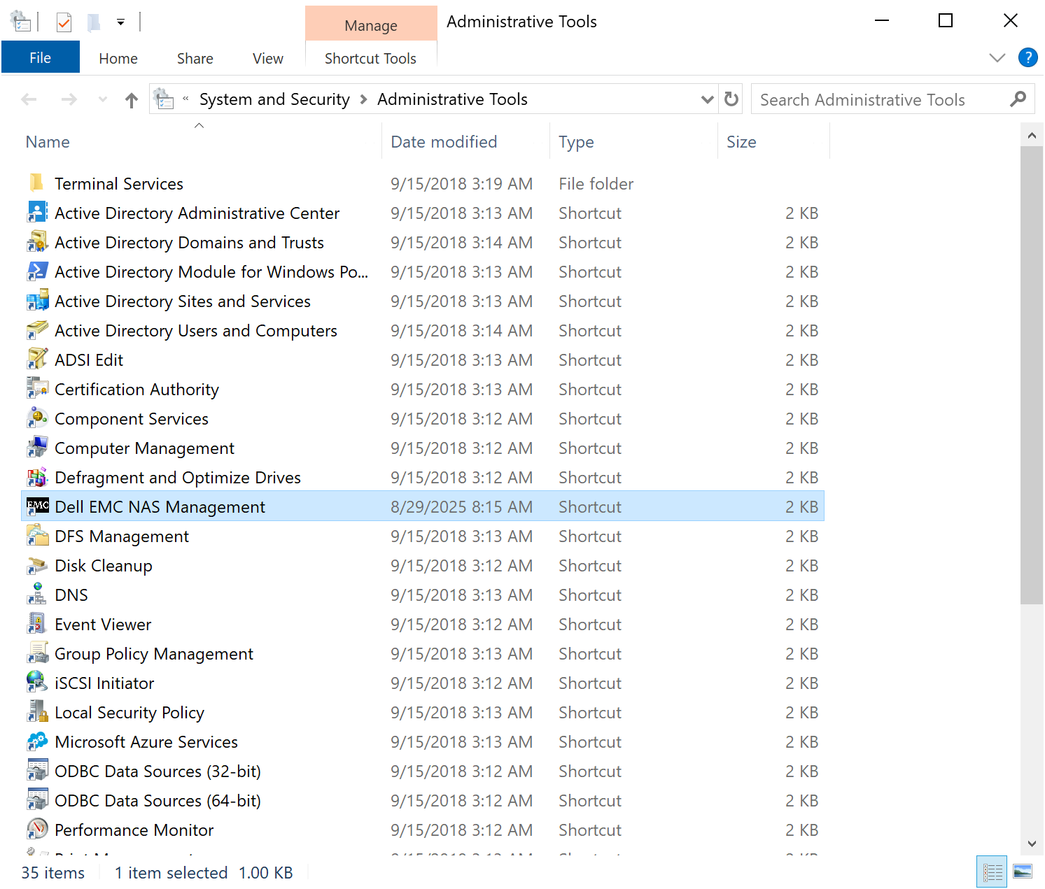
Task: Click the Microsoft Azure Services cloud icon
Action: 37,741
